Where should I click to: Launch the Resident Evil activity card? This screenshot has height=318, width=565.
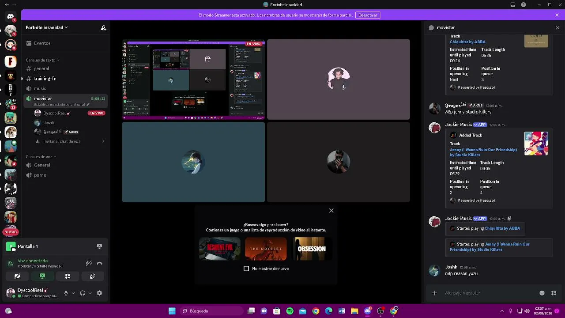tap(220, 249)
